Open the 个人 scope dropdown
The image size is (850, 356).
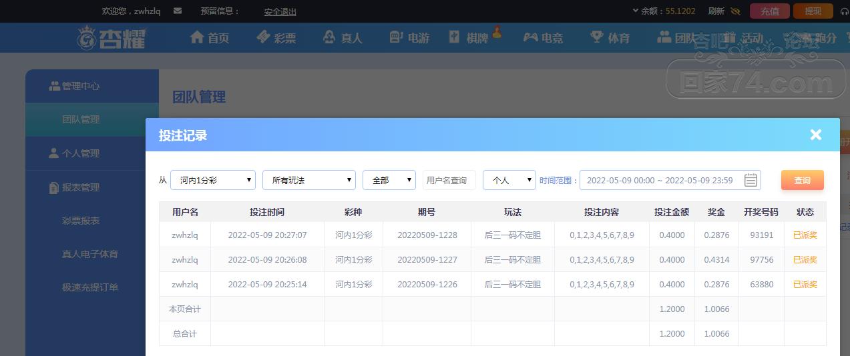pyautogui.click(x=509, y=180)
